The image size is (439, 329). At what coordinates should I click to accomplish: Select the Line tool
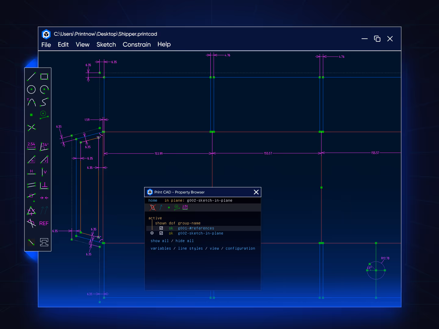31,76
